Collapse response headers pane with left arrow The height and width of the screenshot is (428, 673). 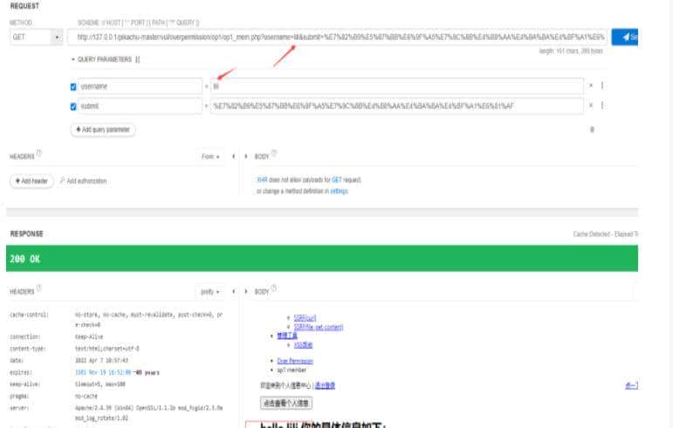[x=233, y=291]
